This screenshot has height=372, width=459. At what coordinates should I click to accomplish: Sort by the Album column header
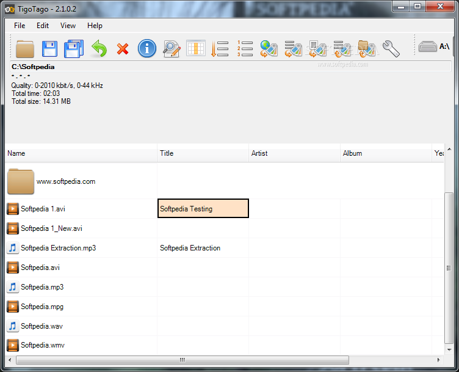(x=386, y=153)
